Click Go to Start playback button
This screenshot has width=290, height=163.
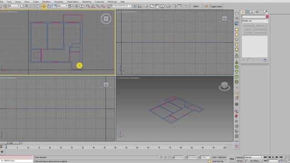tap(265, 157)
